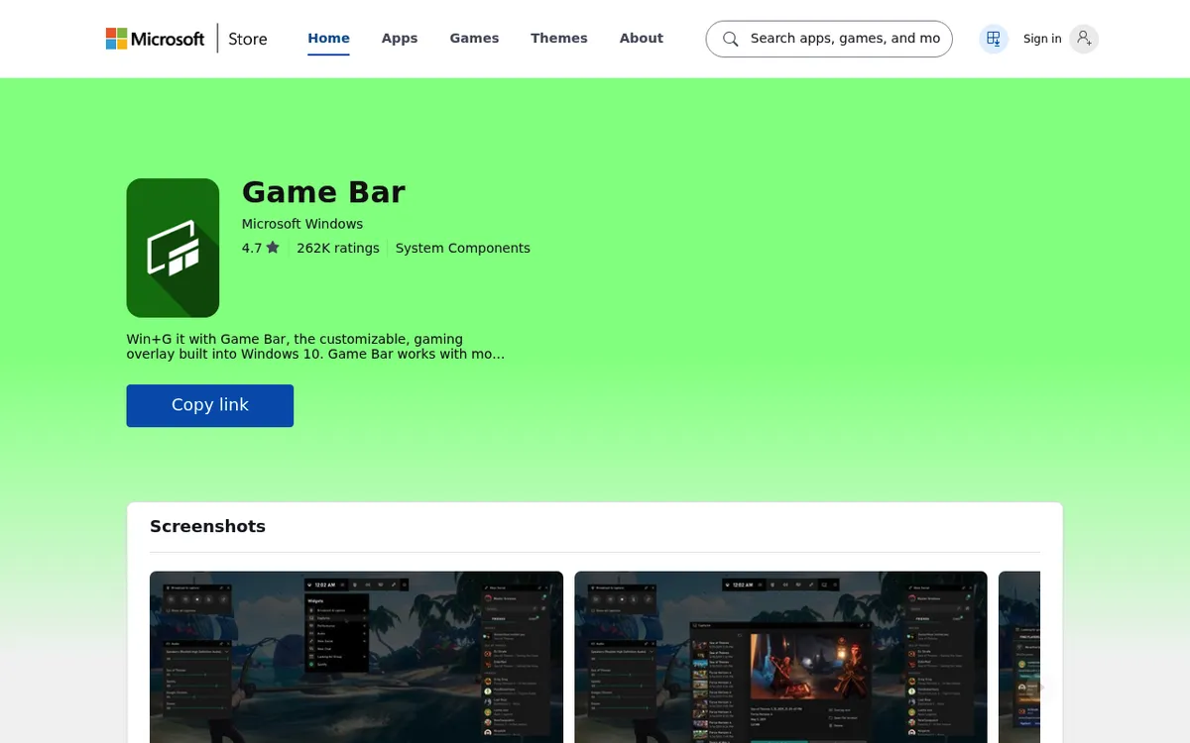This screenshot has width=1190, height=743.
Task: Open the partially visible third screenshot
Action: point(1019,657)
